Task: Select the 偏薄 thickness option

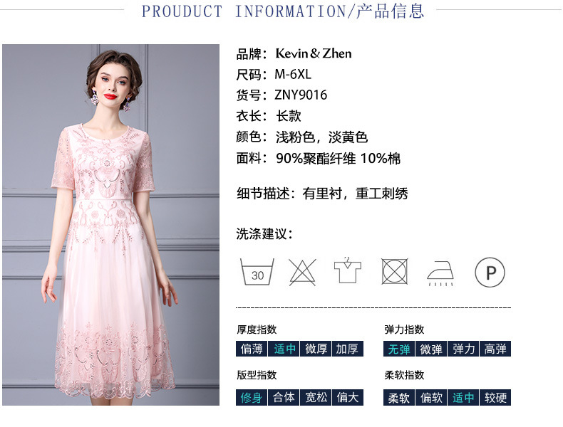Action: click(x=252, y=349)
